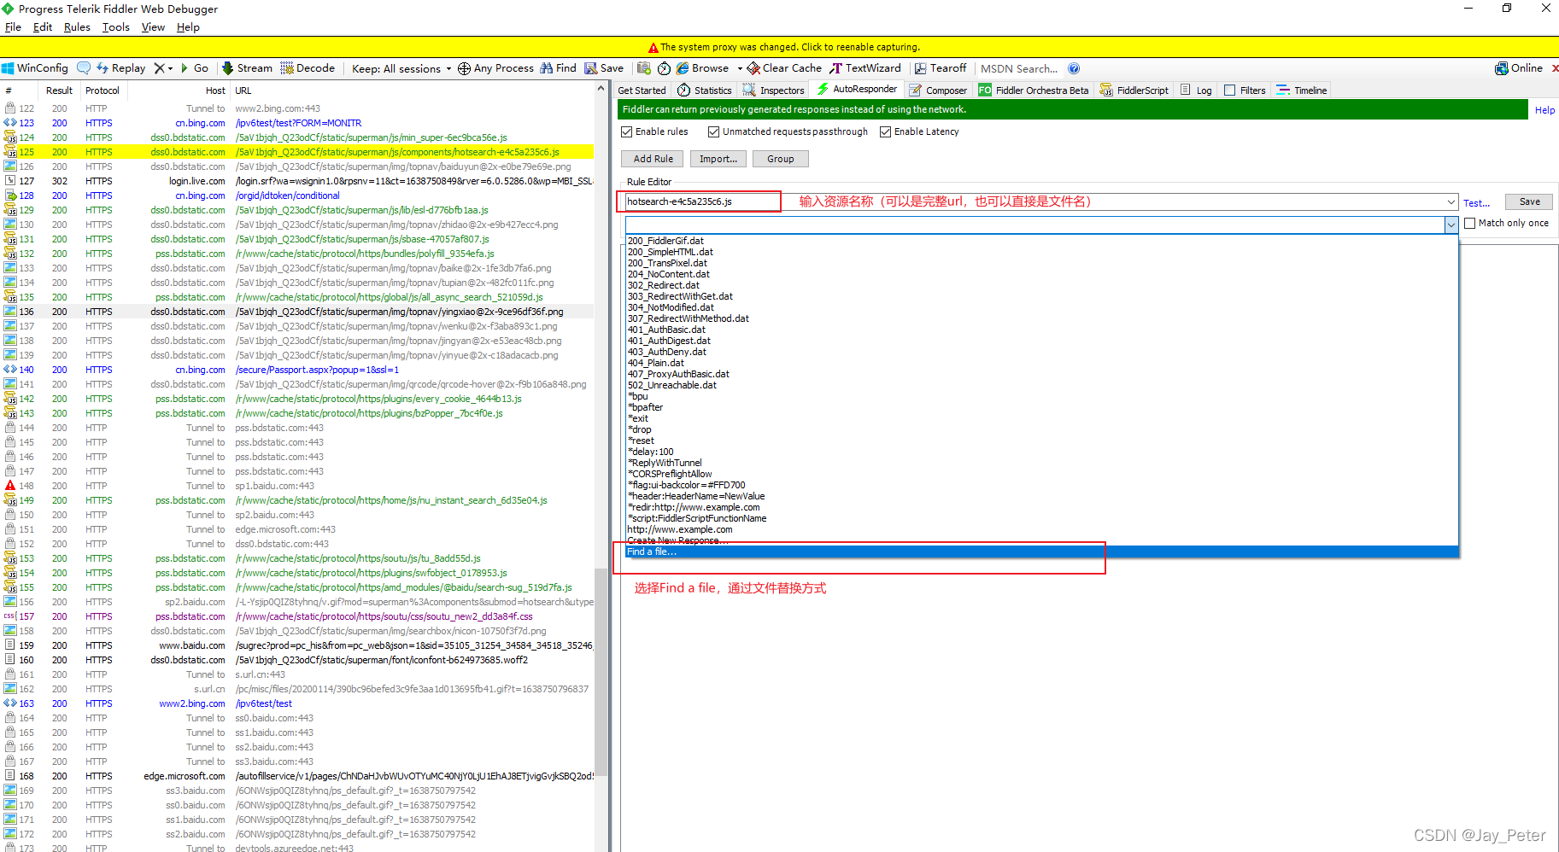Open the Timeline tab
The image size is (1559, 852).
pos(1302,90)
